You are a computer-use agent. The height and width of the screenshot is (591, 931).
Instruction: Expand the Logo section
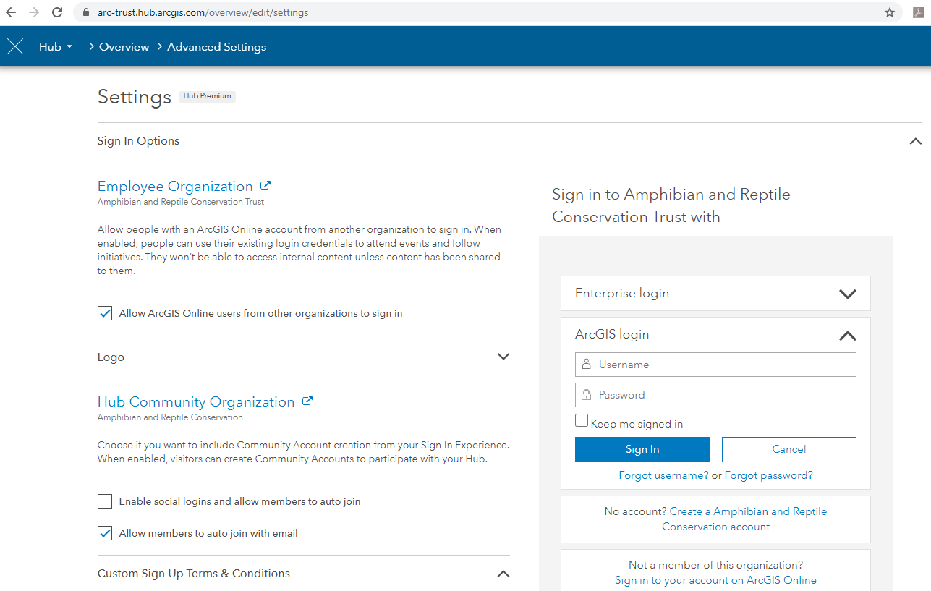point(503,357)
